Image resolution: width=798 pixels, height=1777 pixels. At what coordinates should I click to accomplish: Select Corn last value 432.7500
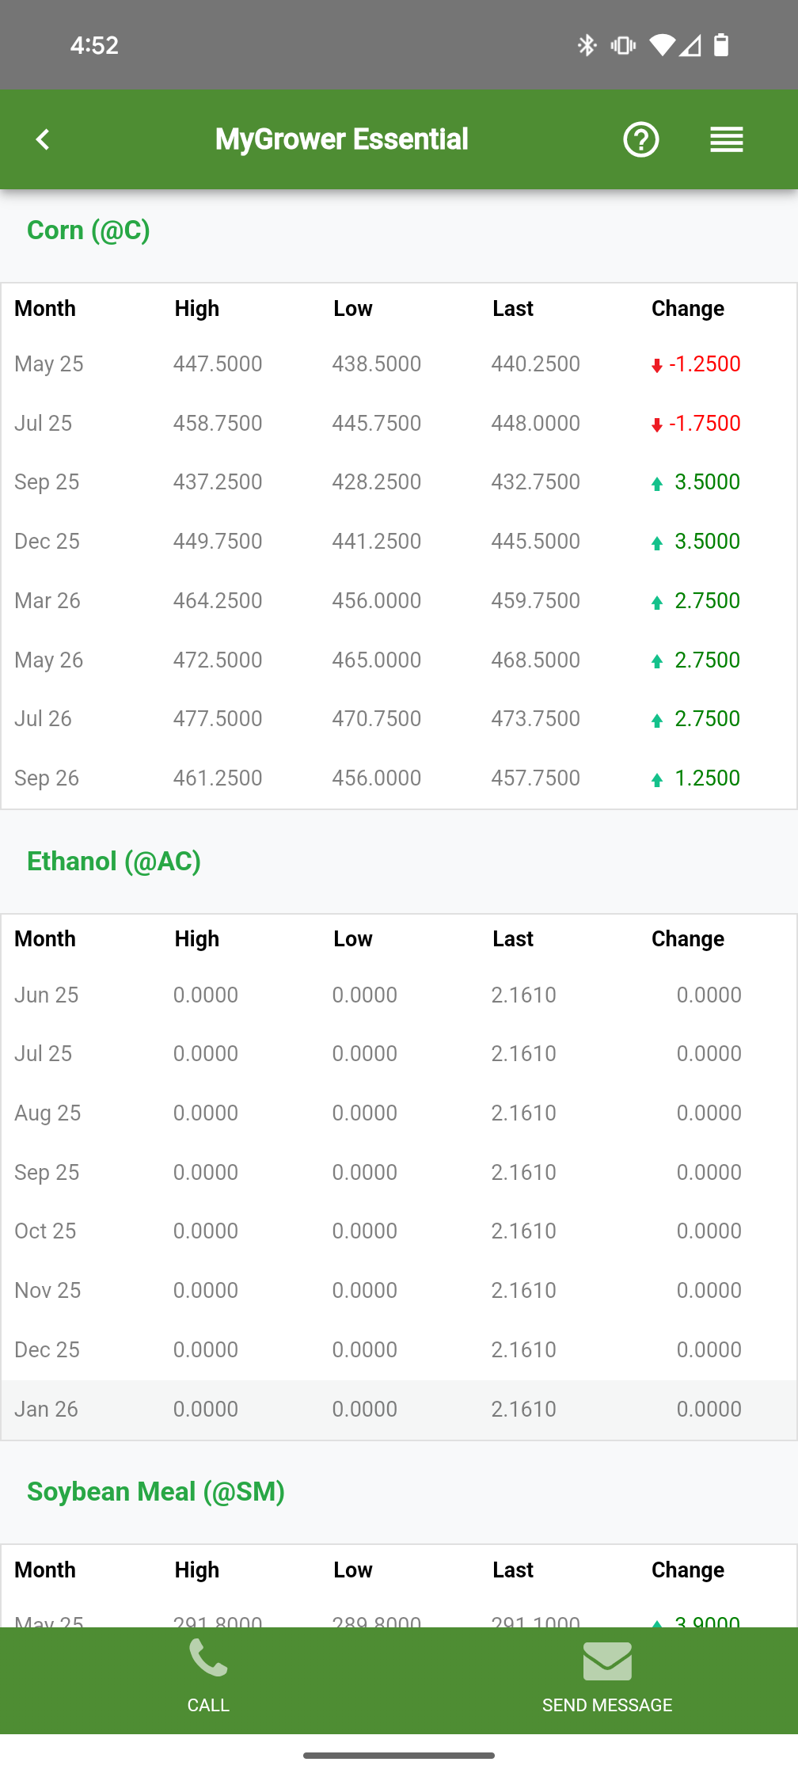click(536, 481)
